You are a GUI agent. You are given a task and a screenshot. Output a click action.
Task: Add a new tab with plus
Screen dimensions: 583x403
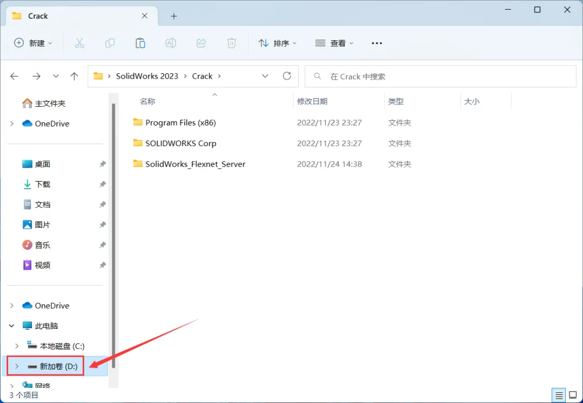point(174,16)
